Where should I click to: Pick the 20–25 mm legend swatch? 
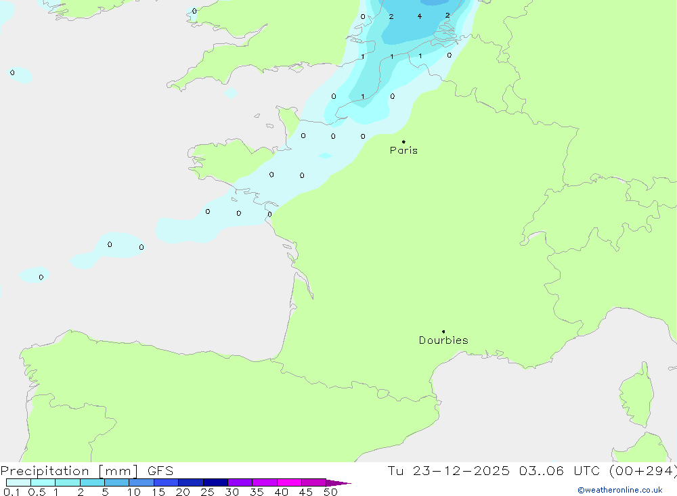[191, 482]
